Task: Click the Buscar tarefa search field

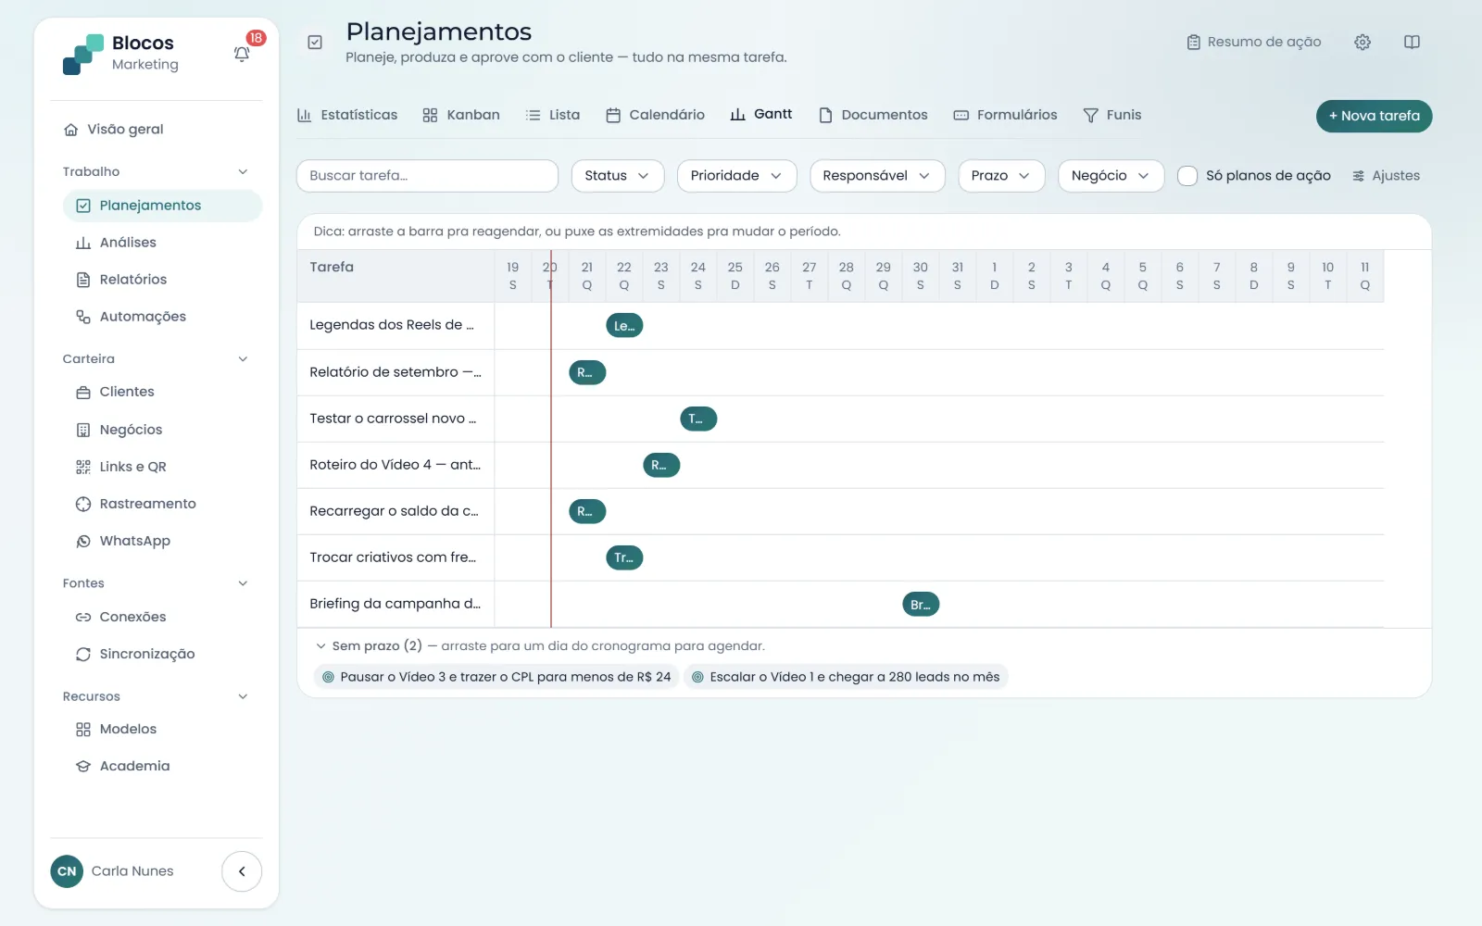Action: tap(427, 176)
